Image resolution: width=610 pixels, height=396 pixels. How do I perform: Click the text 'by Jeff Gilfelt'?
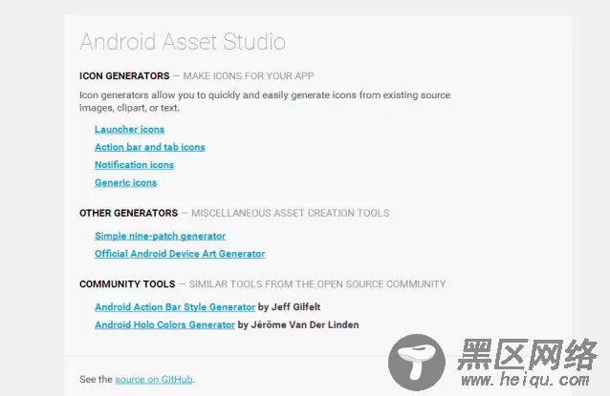tap(289, 307)
